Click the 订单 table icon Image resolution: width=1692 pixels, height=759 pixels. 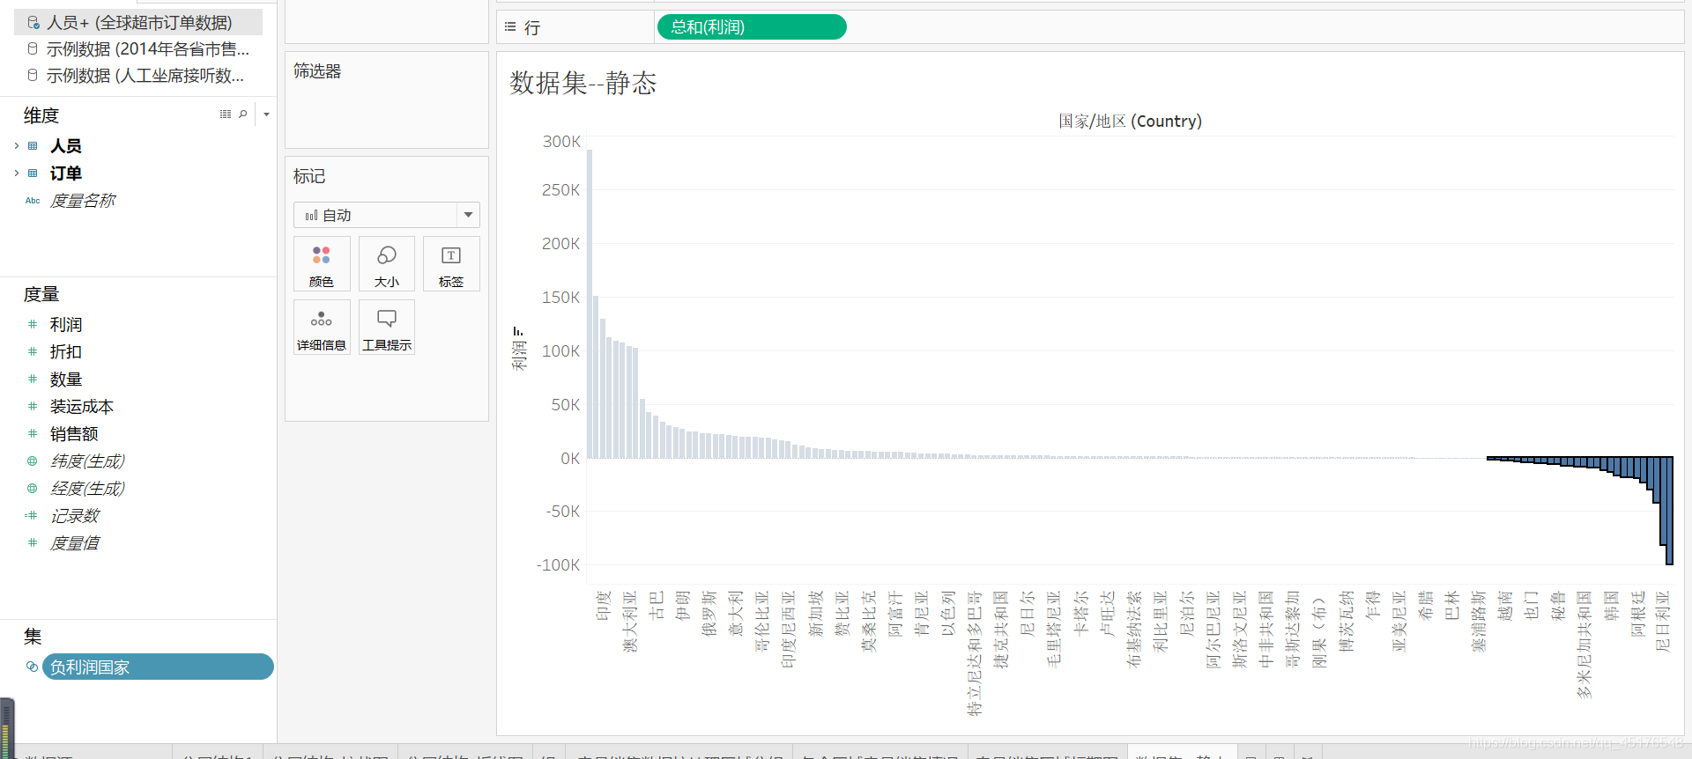33,173
